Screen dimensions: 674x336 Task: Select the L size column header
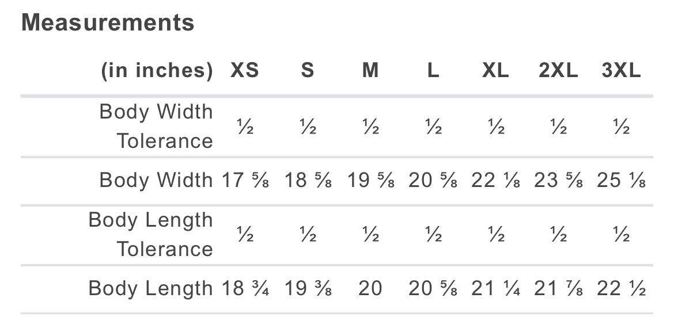pyautogui.click(x=433, y=71)
